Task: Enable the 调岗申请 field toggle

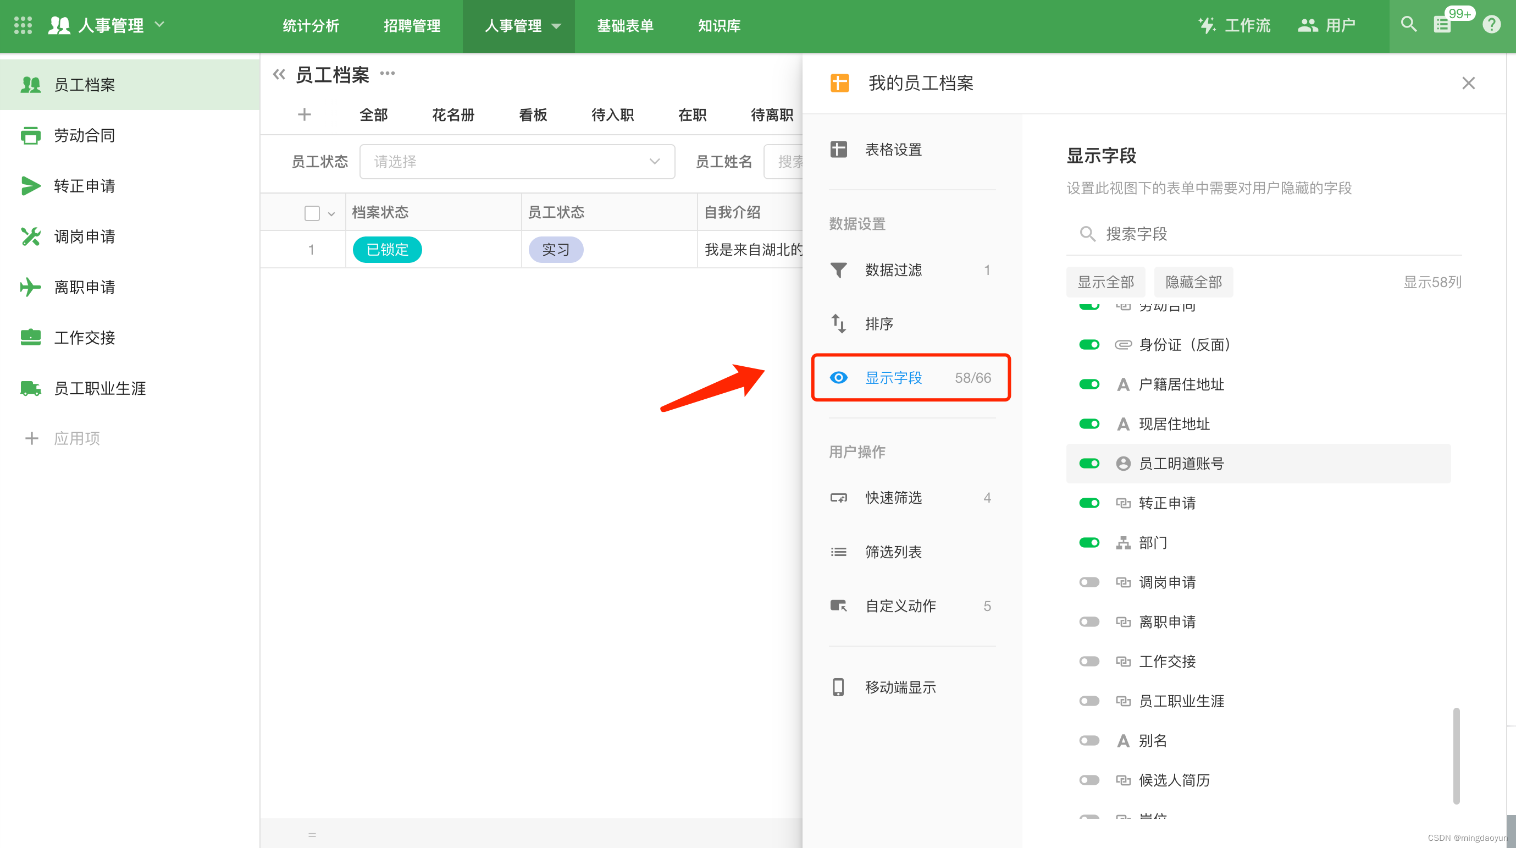Action: pos(1089,582)
